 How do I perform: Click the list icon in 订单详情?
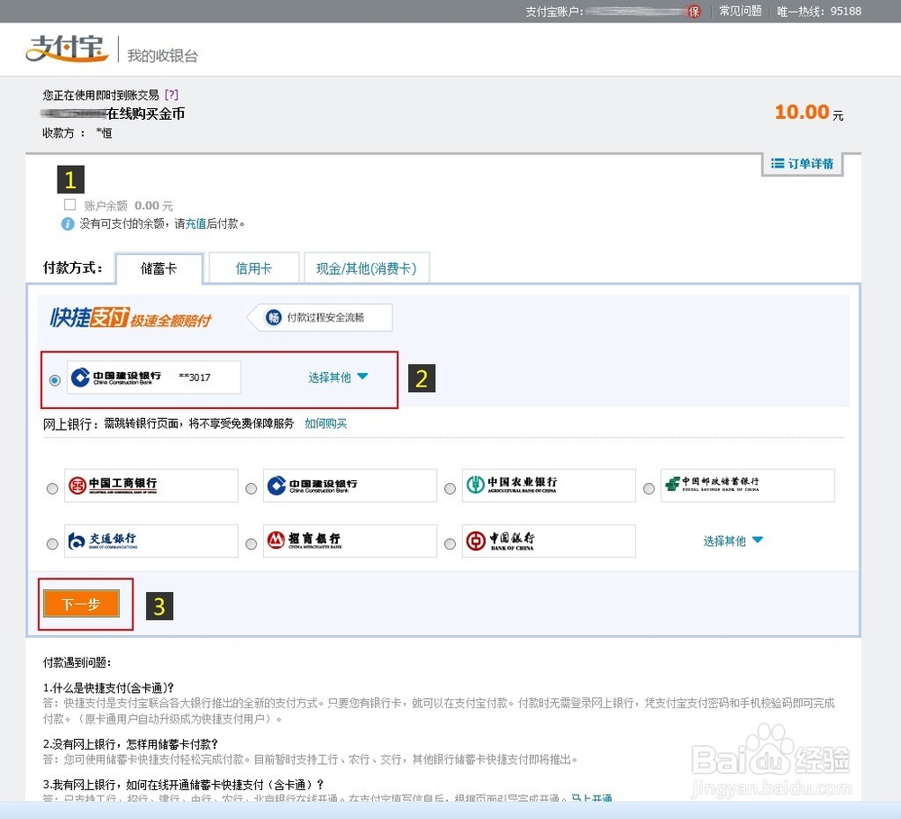(778, 164)
